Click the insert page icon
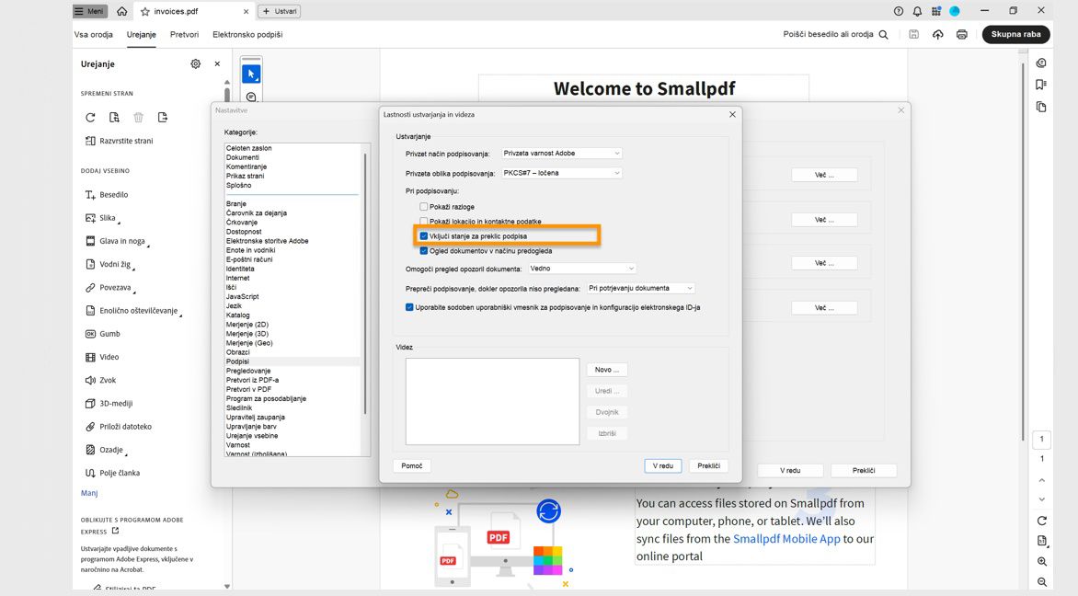The image size is (1078, 596). click(x=162, y=118)
